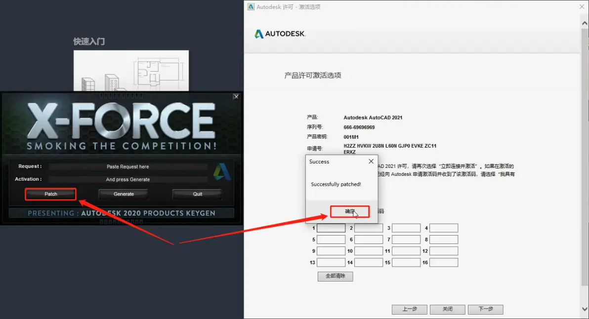
Task: Click activation code field 1
Action: coord(331,228)
